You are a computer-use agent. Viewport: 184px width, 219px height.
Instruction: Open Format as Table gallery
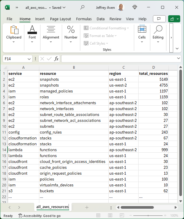100,36
